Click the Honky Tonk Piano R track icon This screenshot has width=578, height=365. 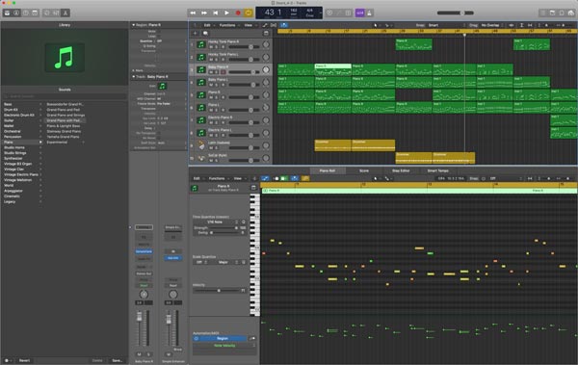[201, 44]
